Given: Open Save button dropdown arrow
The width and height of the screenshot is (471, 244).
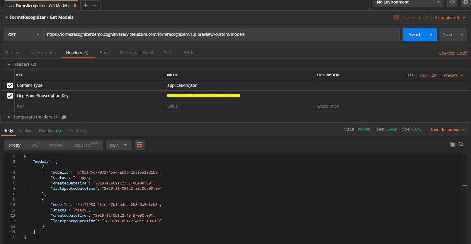Looking at the screenshot, I should 462,35.
